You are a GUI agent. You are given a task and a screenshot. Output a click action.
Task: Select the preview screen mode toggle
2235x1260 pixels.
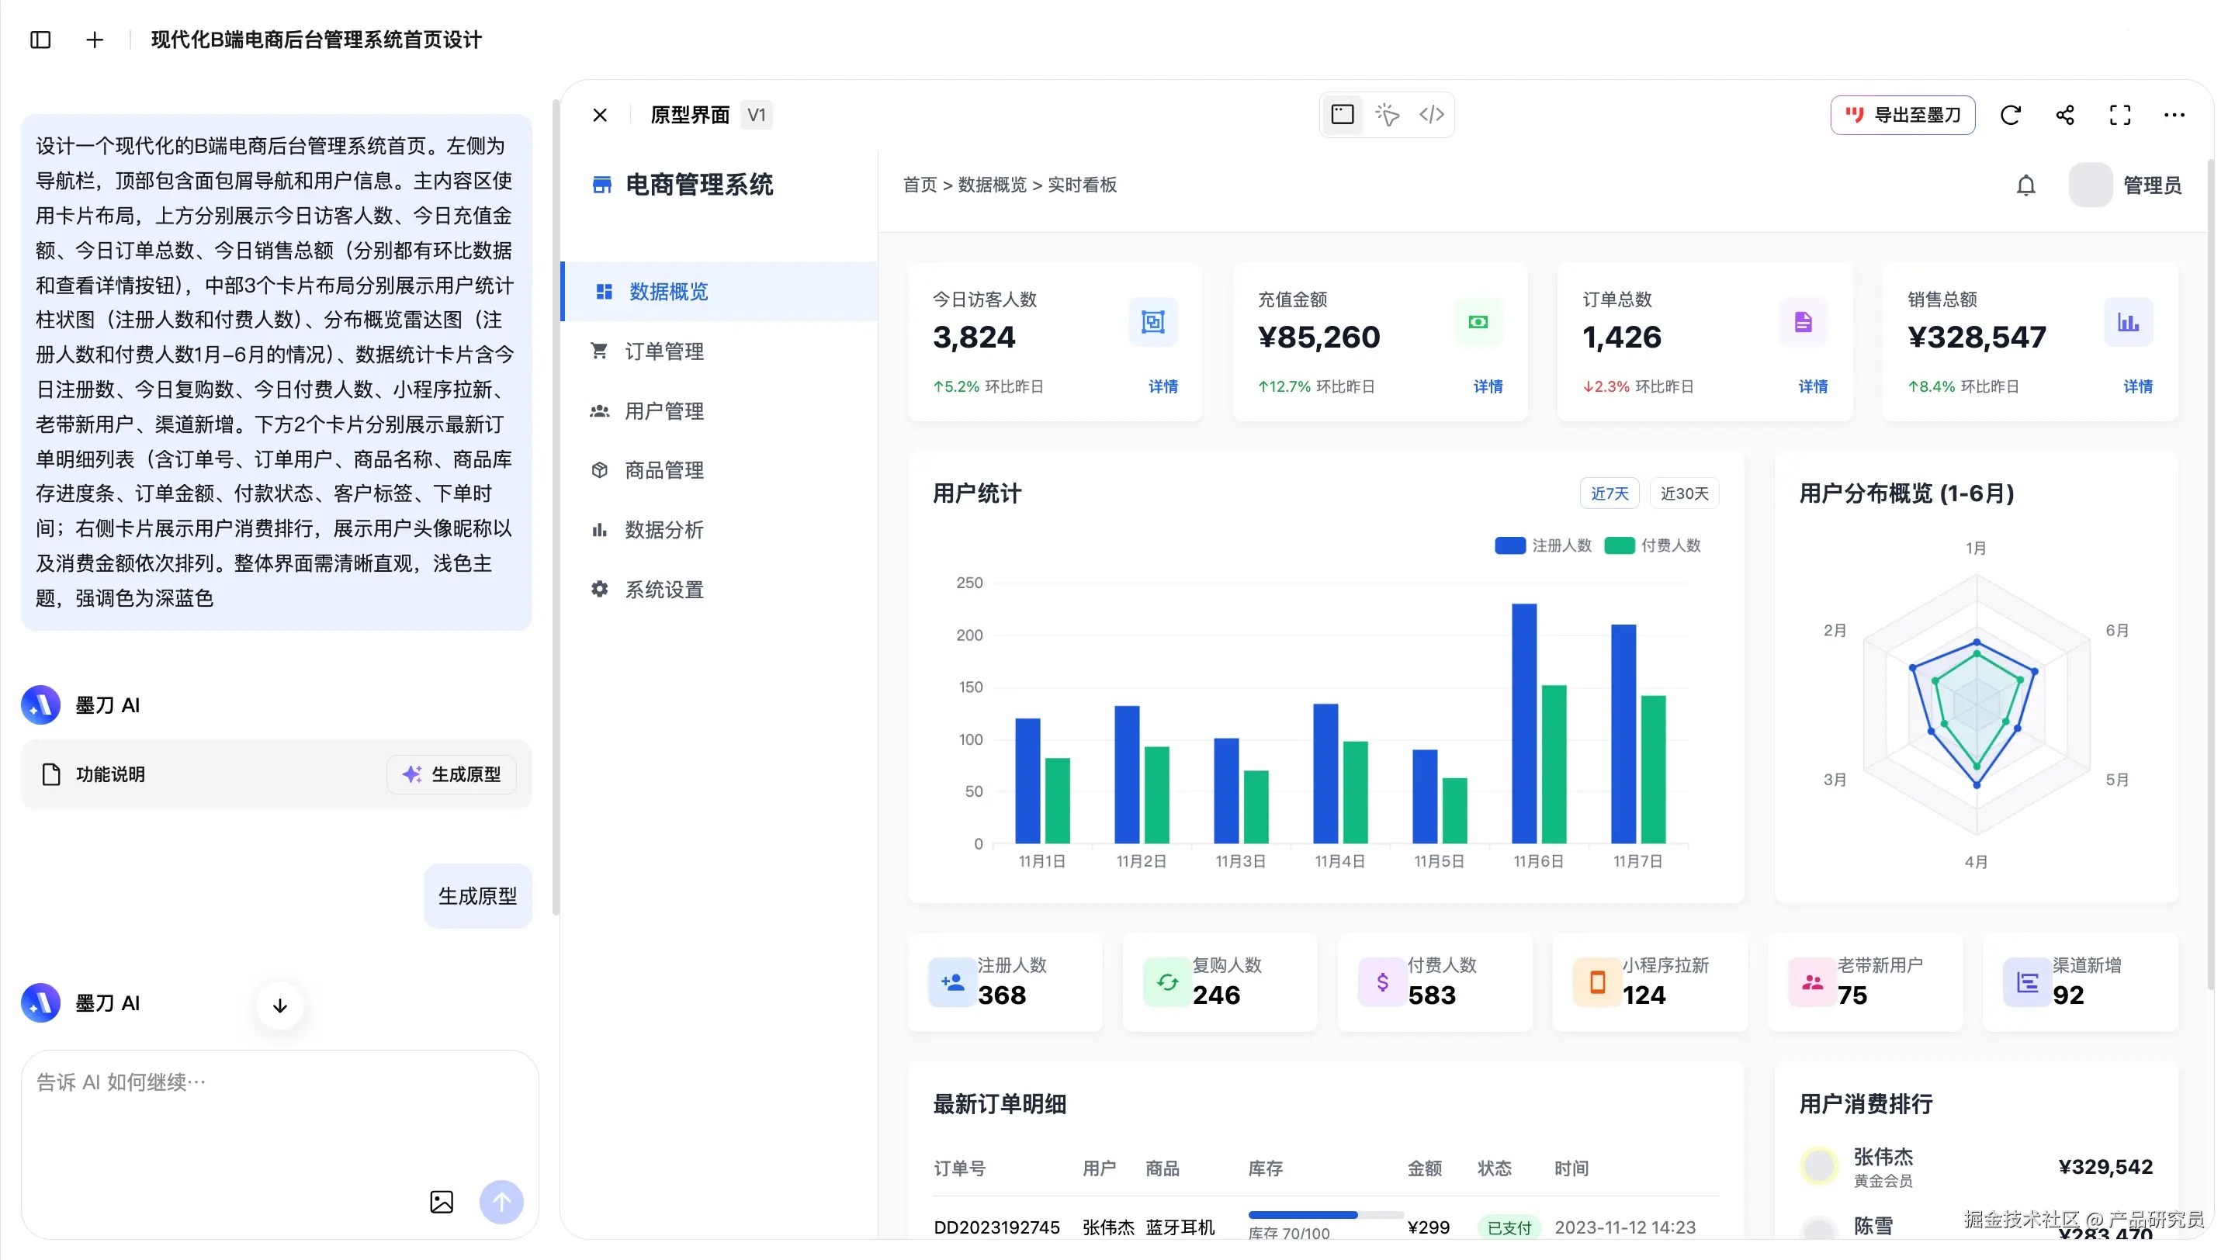[x=1343, y=115]
